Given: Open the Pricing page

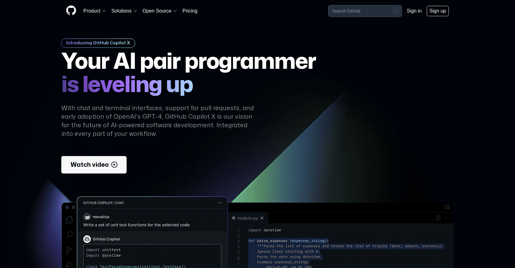Looking at the screenshot, I should [190, 11].
